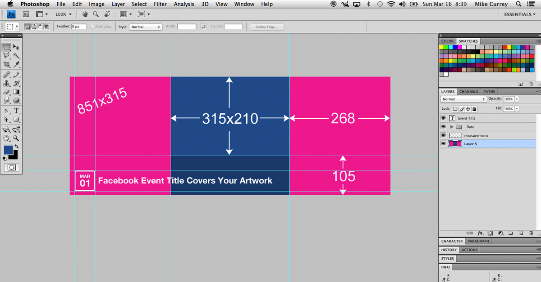Select the Rounded Rectangle shape tool
The height and width of the screenshot is (282, 541).
(x=16, y=120)
